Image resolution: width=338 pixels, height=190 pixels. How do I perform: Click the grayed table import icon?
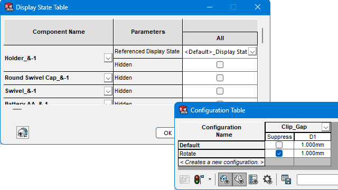(184, 179)
